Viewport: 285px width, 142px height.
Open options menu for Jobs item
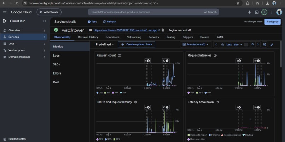point(44,44)
